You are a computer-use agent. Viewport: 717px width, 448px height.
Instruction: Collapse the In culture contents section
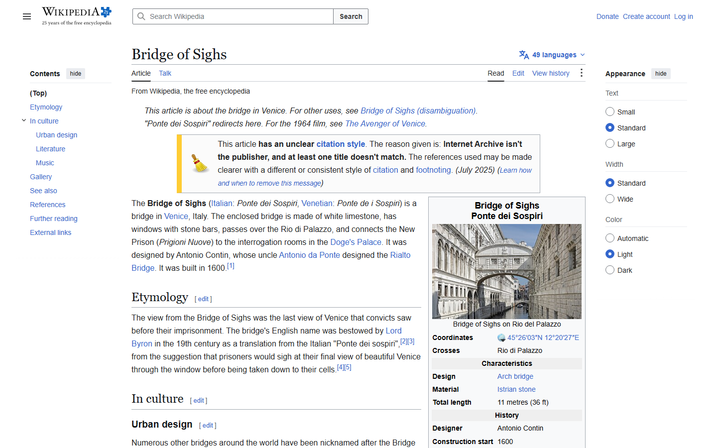24,120
